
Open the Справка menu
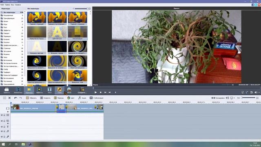pos(18,5)
